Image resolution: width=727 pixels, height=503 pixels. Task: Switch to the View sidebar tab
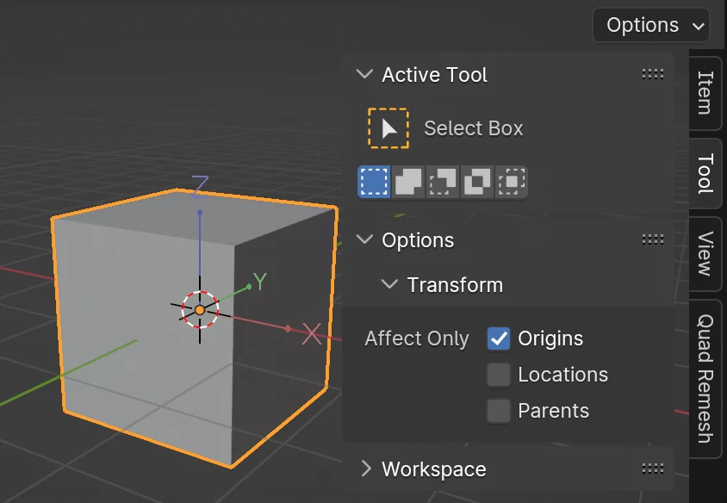[705, 253]
